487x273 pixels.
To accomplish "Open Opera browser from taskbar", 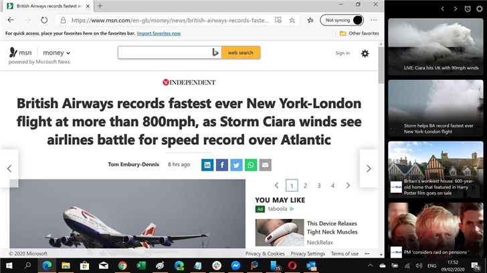I will coord(292,266).
